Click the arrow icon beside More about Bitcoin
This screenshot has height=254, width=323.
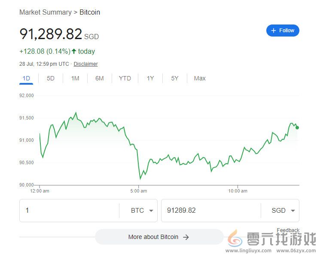click(x=186, y=237)
